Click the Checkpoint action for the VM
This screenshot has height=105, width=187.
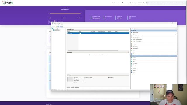point(135,63)
